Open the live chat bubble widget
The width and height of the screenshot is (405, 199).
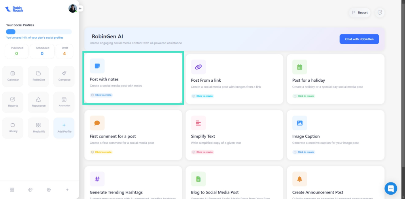tap(391, 188)
